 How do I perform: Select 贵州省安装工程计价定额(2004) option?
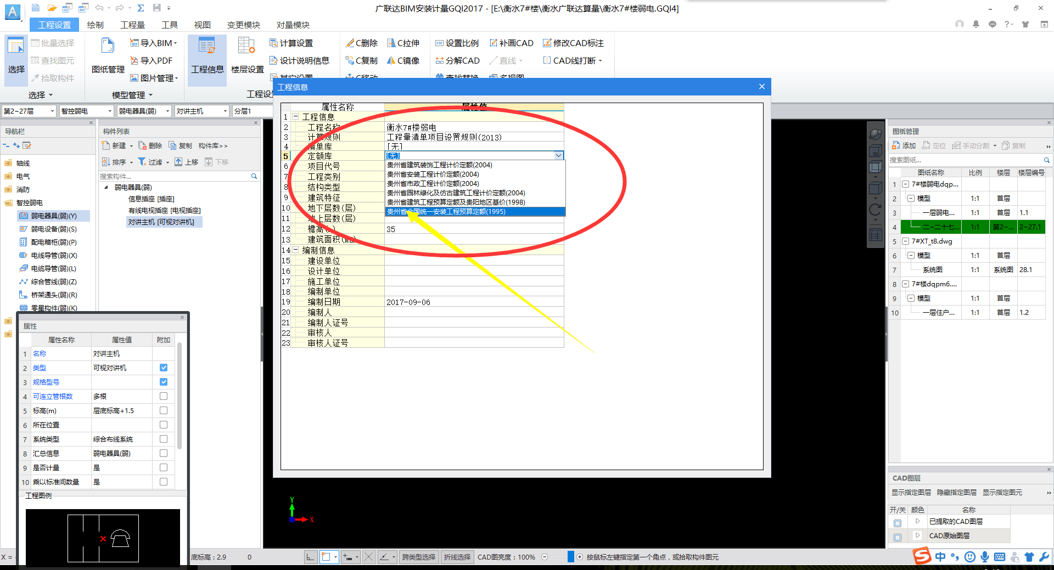475,174
